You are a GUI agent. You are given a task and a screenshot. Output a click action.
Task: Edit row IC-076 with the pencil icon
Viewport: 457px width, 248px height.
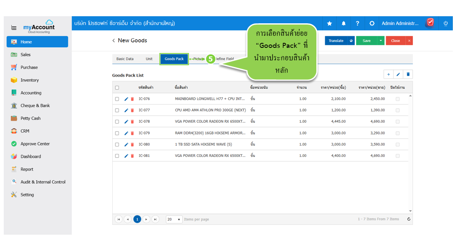click(126, 99)
